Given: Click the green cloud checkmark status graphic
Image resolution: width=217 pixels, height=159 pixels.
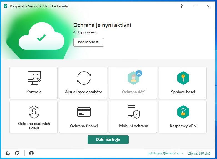Looking at the screenshot, I should coord(41,36).
